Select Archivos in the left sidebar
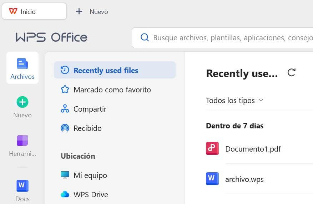The height and width of the screenshot is (204, 313). (x=22, y=68)
